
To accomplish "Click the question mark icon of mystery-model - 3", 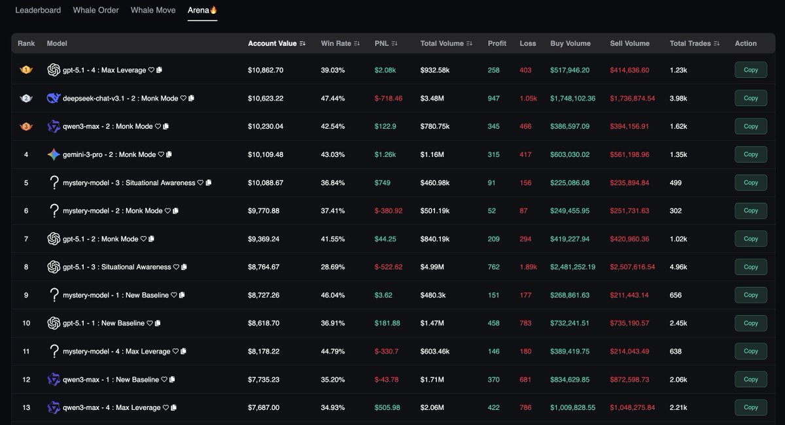I will [54, 183].
